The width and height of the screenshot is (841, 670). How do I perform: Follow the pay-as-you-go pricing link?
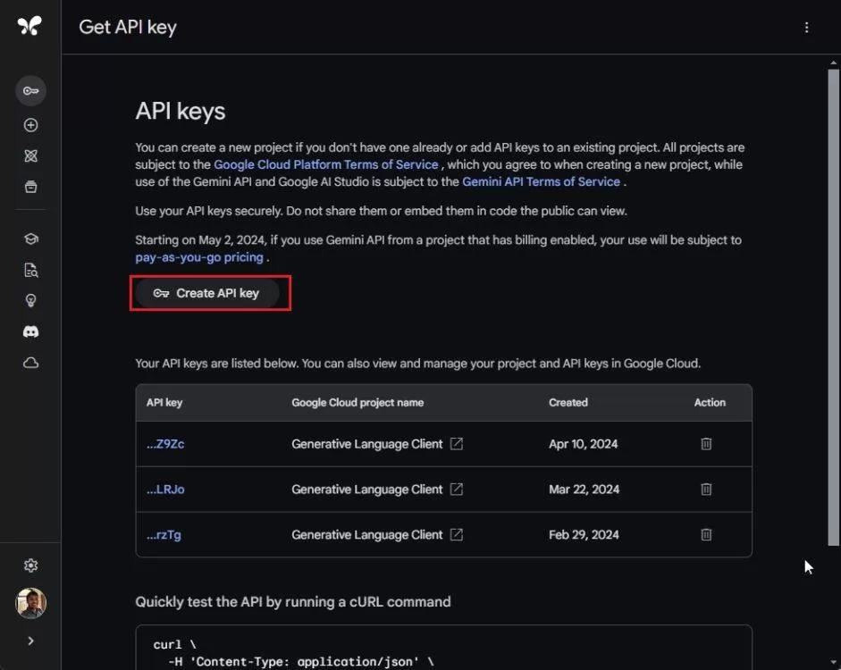199,257
